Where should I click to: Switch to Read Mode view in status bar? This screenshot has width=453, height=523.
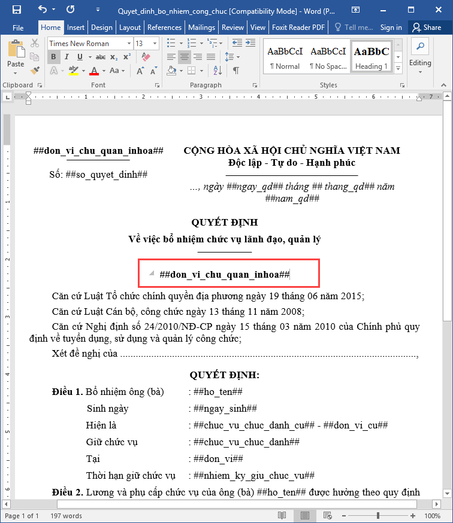tap(282, 515)
